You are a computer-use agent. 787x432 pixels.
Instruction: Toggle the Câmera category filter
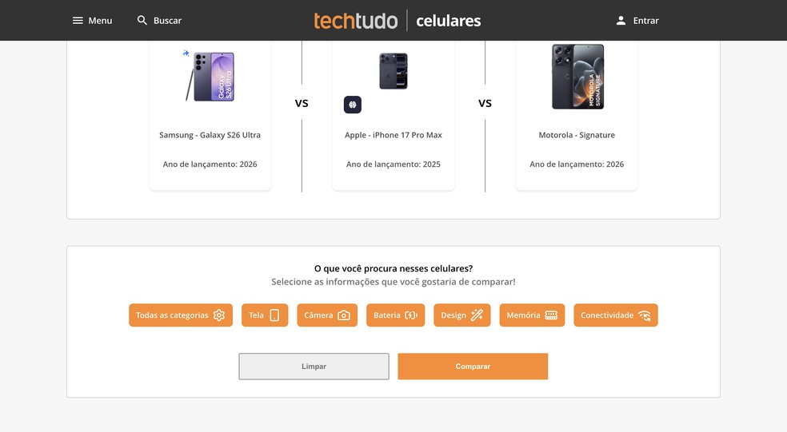click(326, 315)
